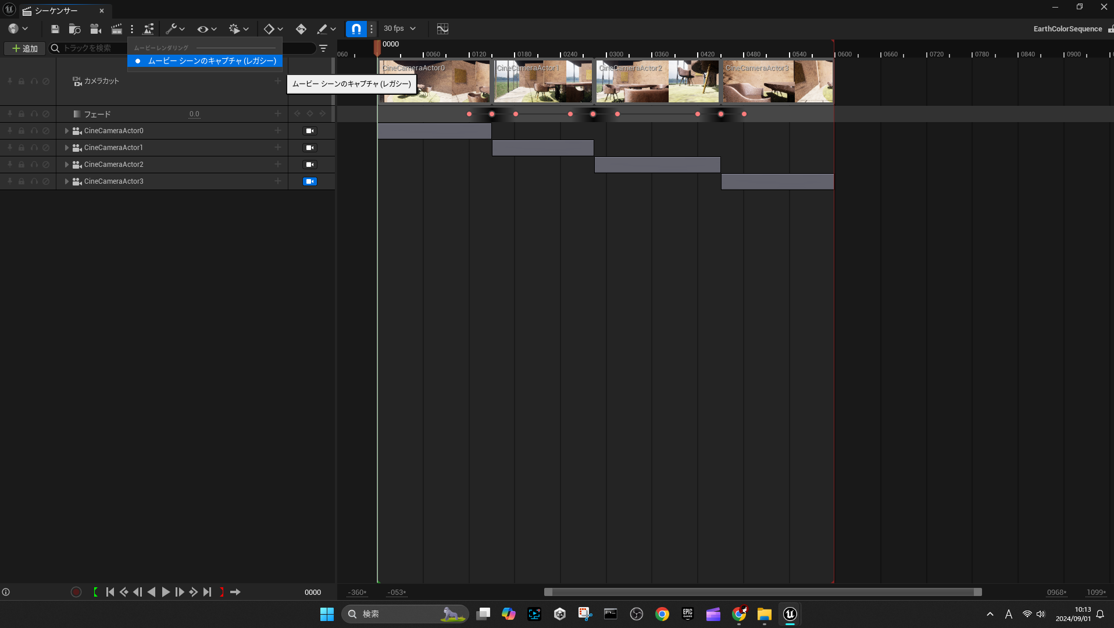
Task: Click the CineCameraActor2 camera cut thumbnail
Action: click(657, 81)
